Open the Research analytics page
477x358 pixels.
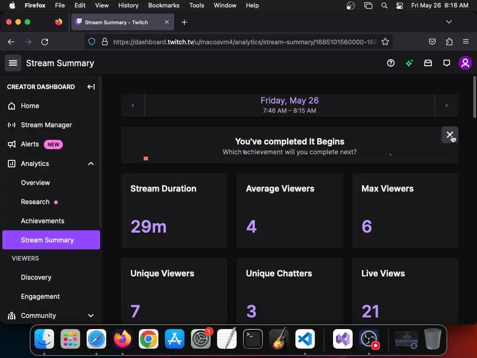click(x=35, y=202)
